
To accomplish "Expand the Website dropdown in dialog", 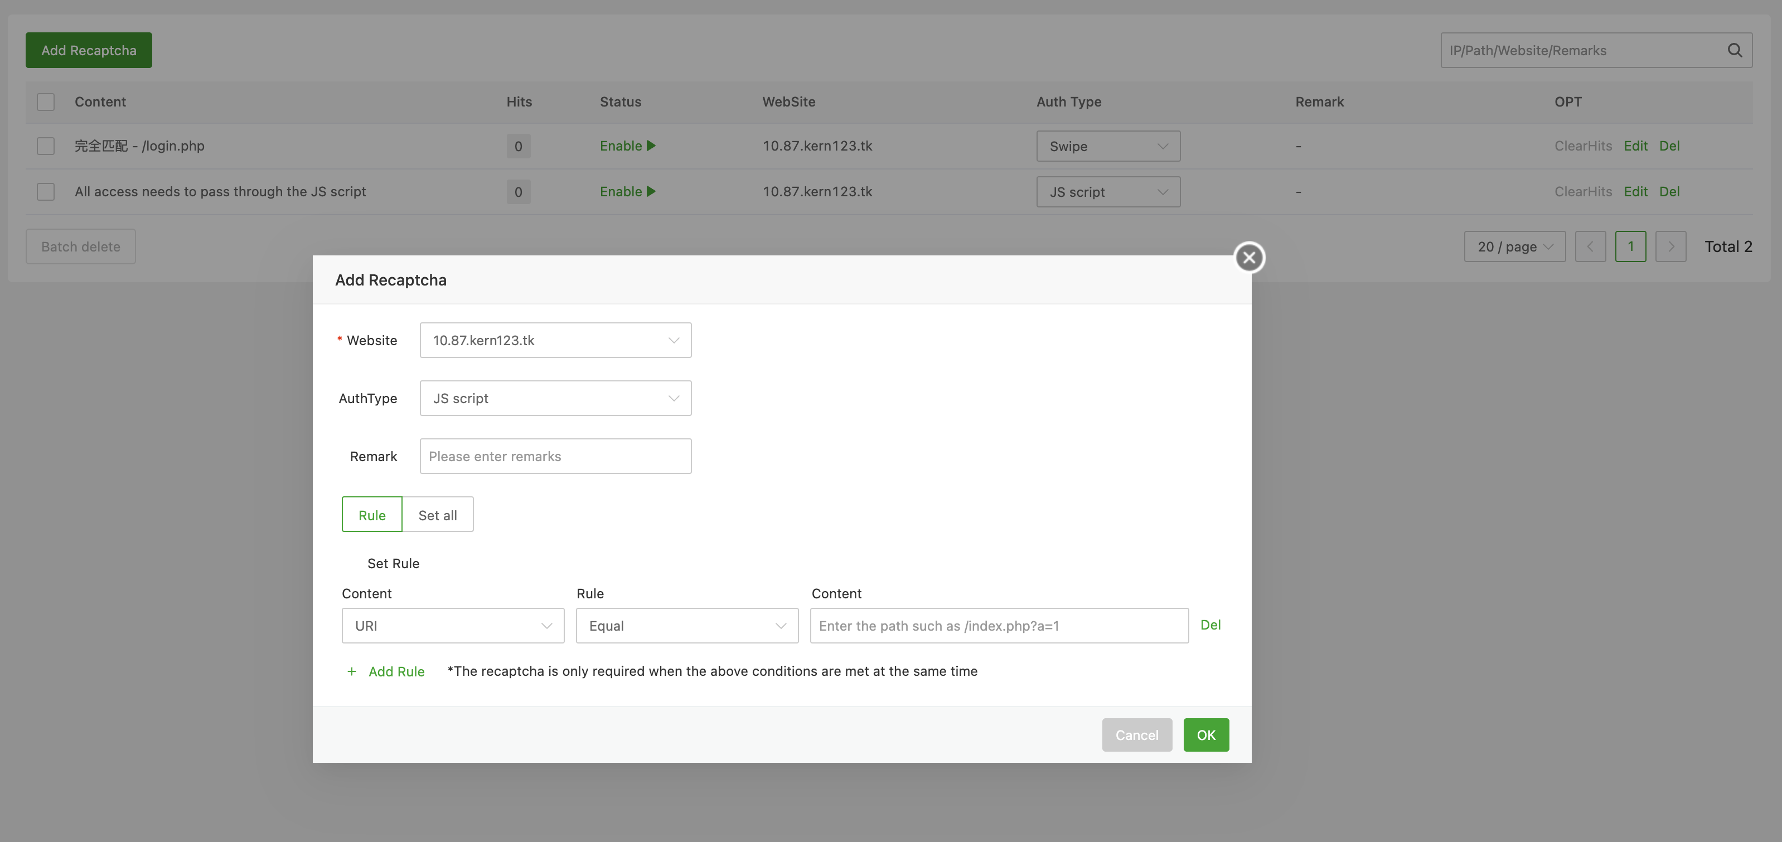I will click(555, 340).
